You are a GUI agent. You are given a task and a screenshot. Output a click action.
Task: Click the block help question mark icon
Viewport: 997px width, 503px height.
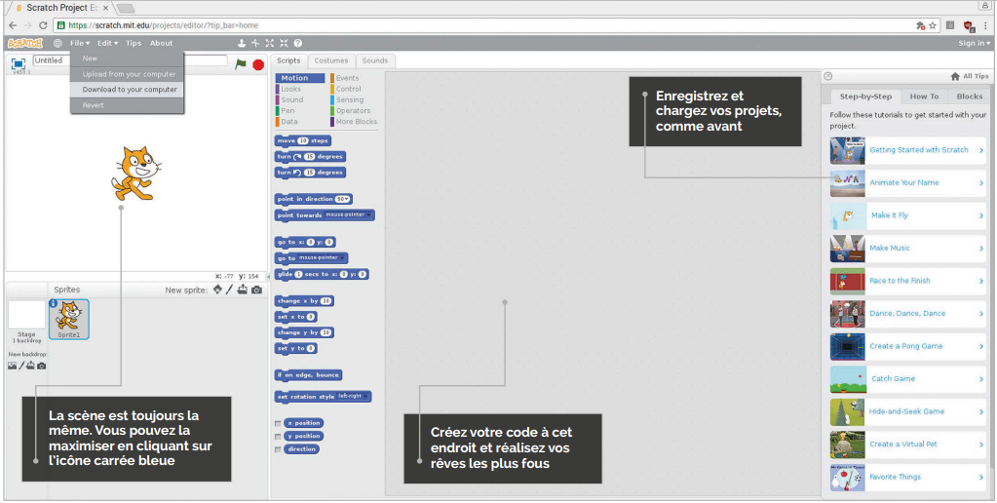click(297, 43)
